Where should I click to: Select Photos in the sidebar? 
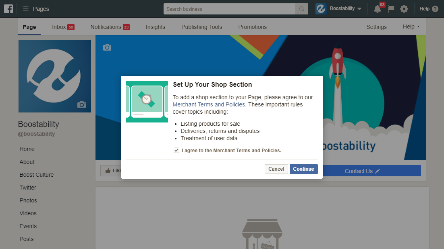28,200
